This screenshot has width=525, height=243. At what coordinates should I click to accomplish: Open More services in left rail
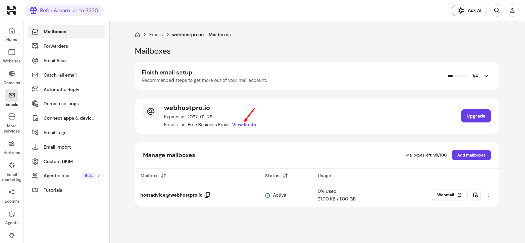click(x=12, y=123)
